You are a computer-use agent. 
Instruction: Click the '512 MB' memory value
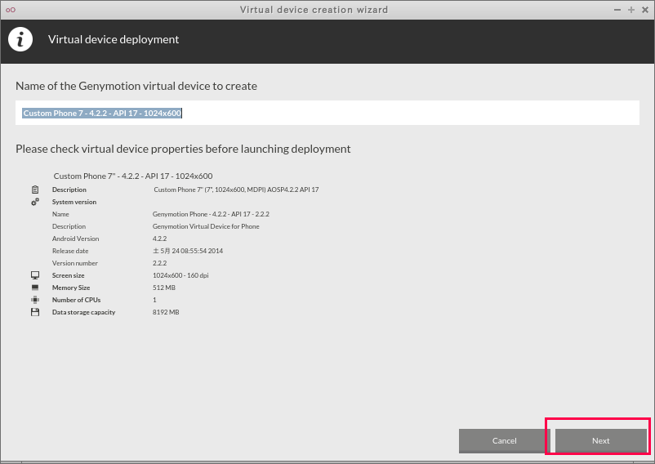(163, 288)
